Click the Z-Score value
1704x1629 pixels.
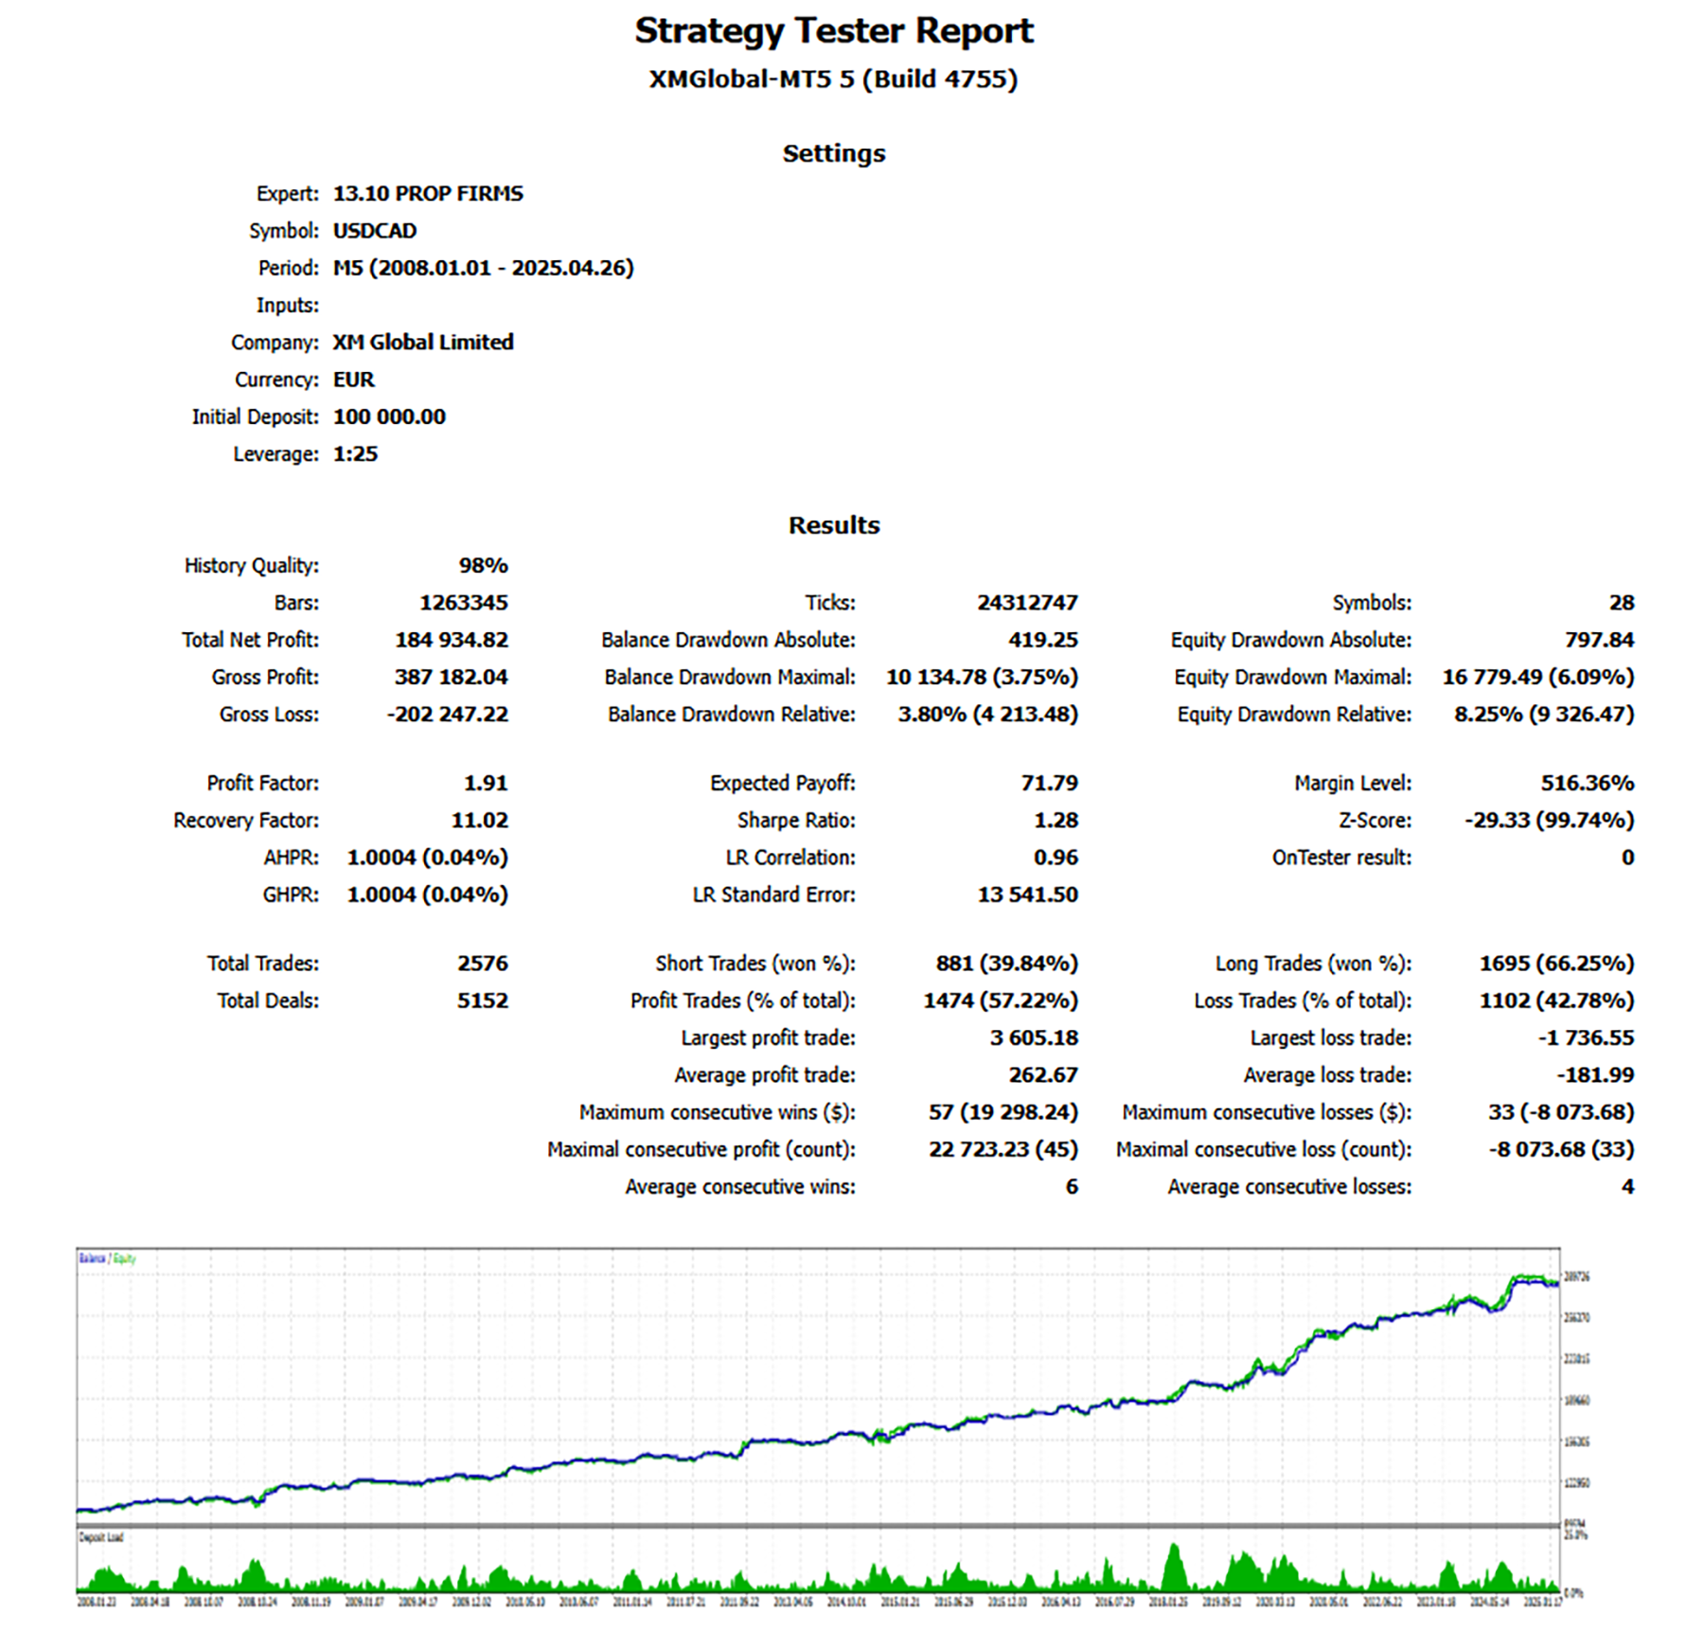point(1549,820)
